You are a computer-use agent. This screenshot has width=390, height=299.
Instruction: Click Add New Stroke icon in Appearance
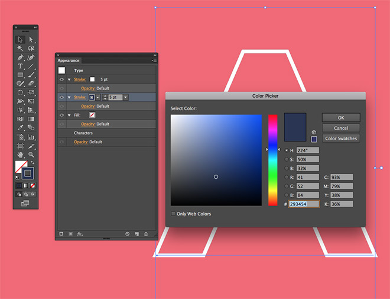click(x=61, y=234)
